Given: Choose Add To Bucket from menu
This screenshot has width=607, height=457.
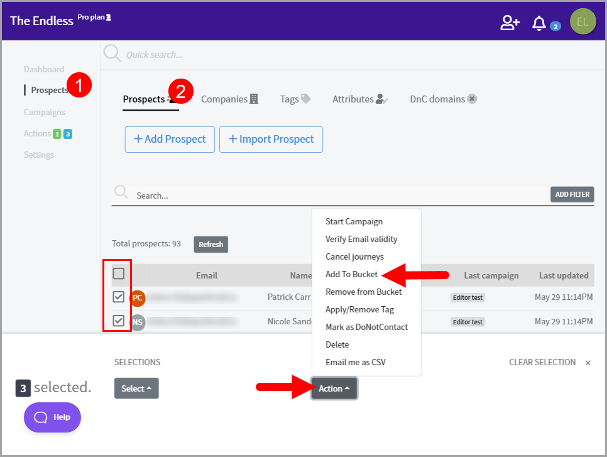Looking at the screenshot, I should 351,274.
